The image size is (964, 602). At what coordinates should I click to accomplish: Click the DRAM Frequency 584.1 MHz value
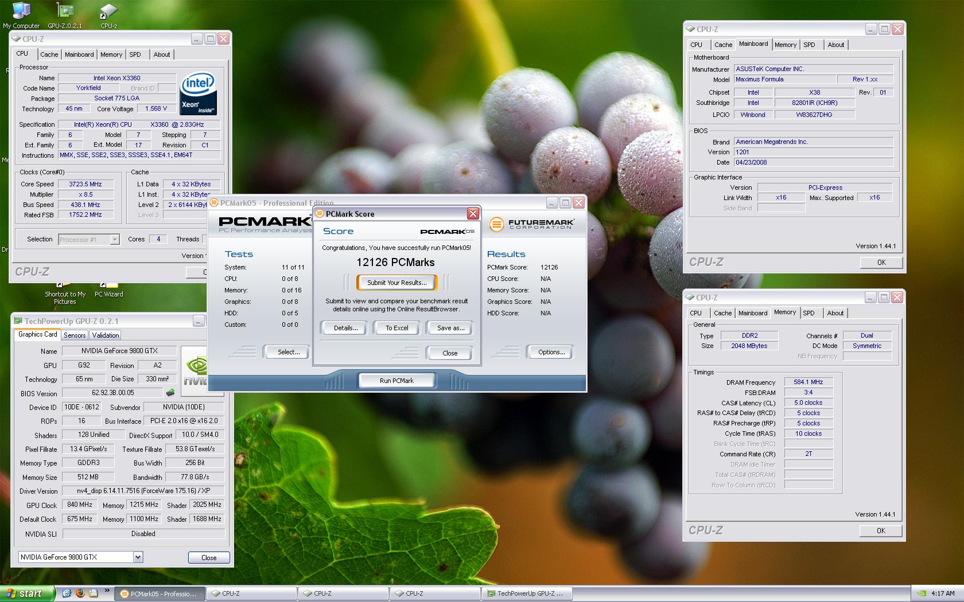coord(808,382)
